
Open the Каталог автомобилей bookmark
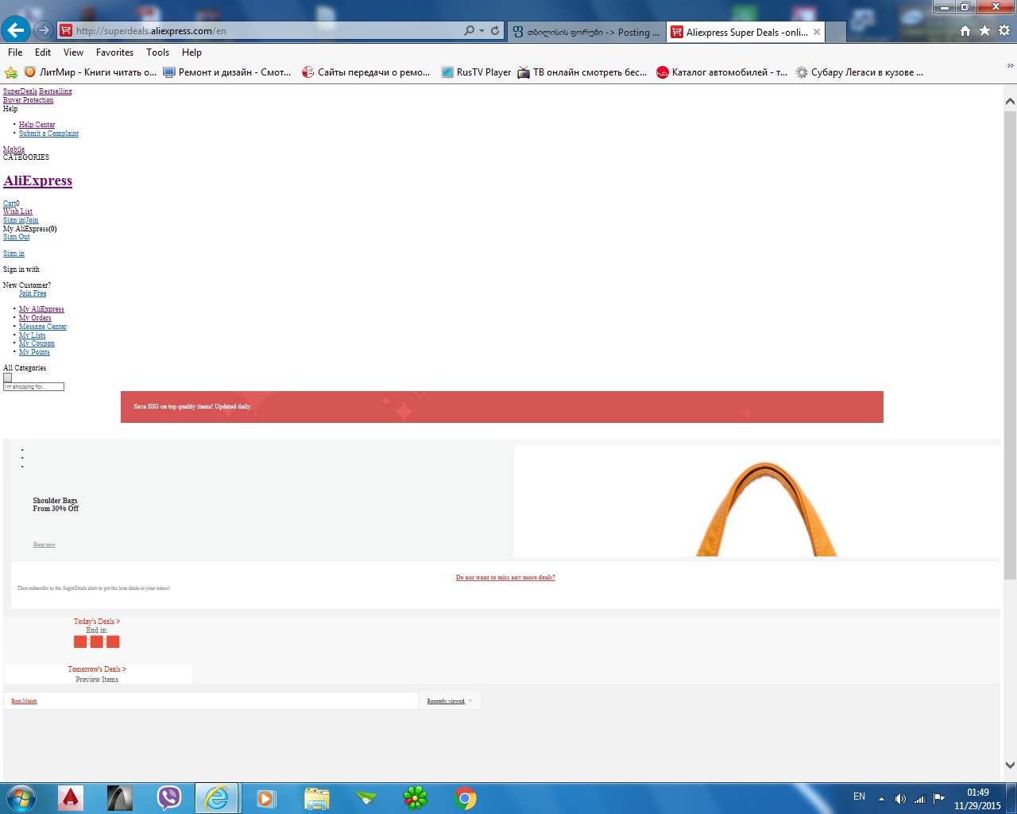click(x=721, y=72)
